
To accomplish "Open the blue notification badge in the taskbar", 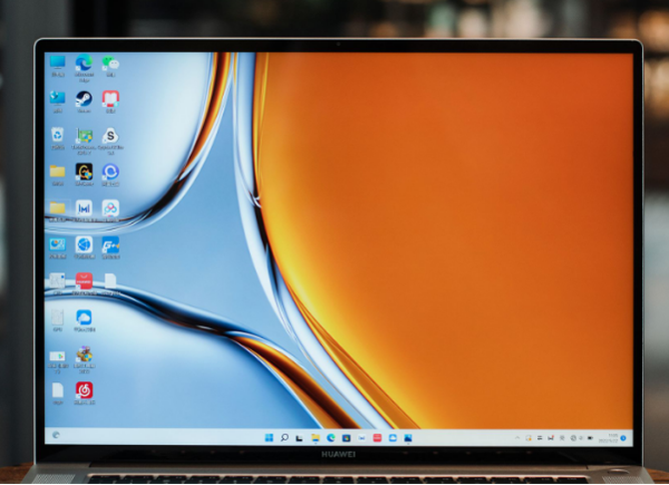I will tap(623, 438).
